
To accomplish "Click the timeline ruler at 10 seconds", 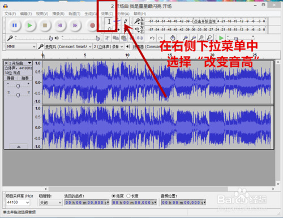I will coord(127,55).
